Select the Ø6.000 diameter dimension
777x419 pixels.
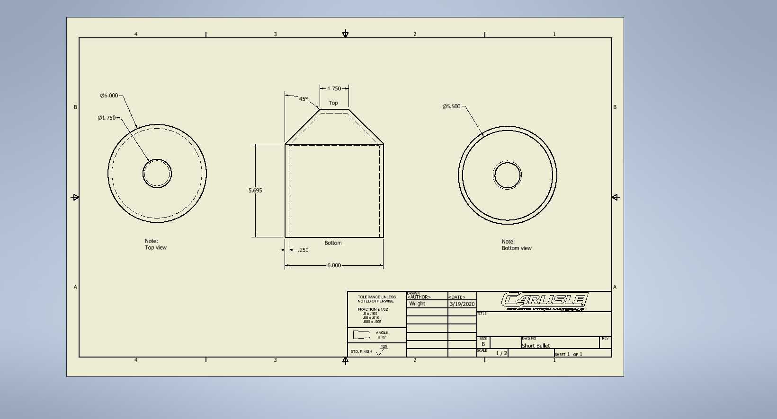[x=109, y=96]
